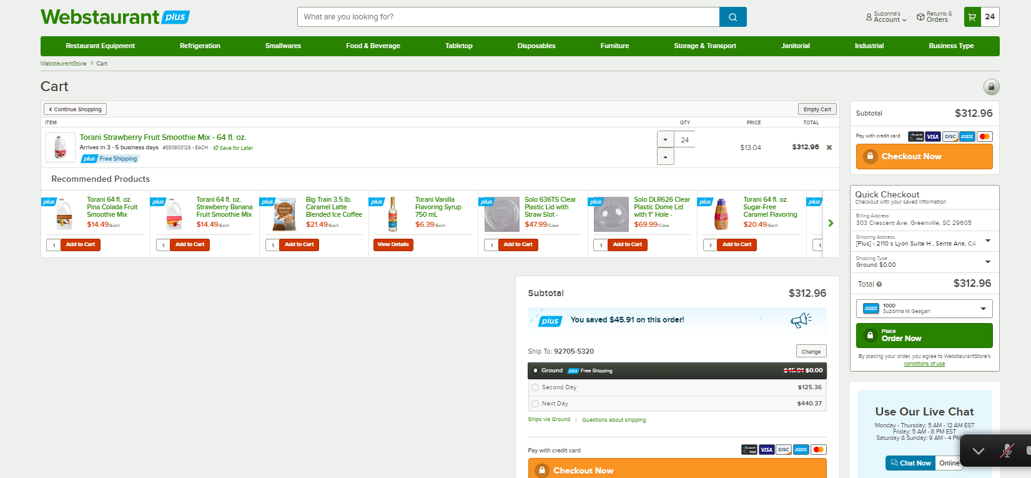Screen dimensions: 1031x478
Task: Open the Refrigeration menu
Action: (x=200, y=46)
